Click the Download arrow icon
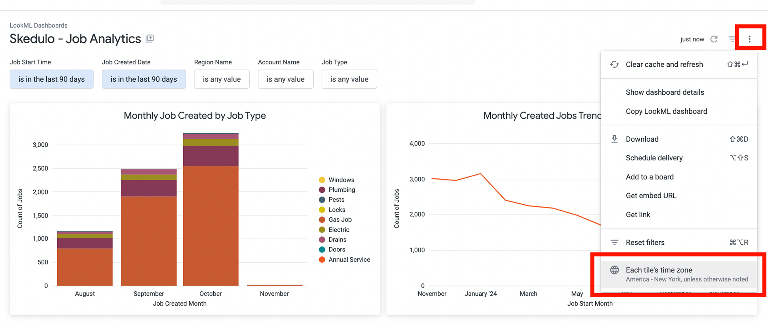This screenshot has width=768, height=330. pyautogui.click(x=614, y=139)
